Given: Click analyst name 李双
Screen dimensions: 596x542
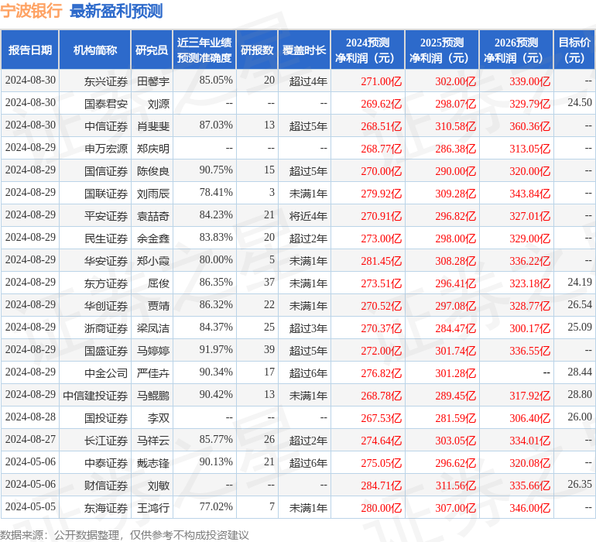Looking at the screenshot, I should pyautogui.click(x=159, y=417).
